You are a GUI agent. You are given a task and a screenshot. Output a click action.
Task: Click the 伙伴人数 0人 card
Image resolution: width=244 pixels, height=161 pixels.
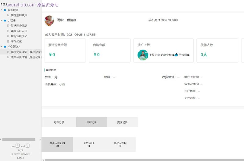click(x=217, y=51)
